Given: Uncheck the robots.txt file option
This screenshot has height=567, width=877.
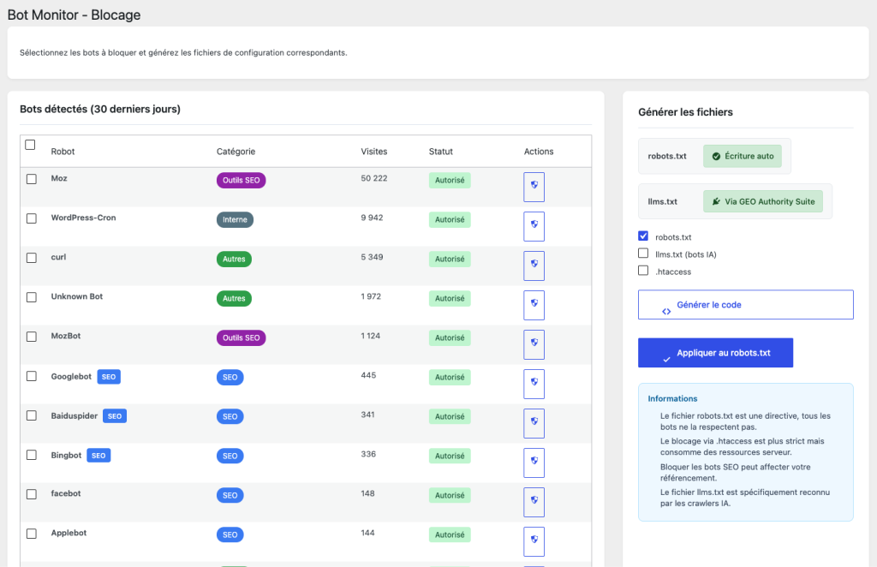Looking at the screenshot, I should coord(643,236).
